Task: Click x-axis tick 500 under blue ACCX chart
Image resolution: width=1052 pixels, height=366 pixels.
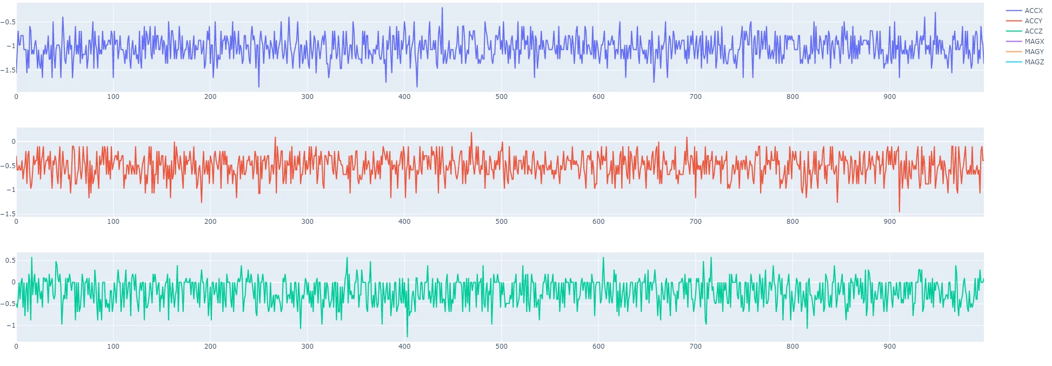Action: tap(502, 97)
